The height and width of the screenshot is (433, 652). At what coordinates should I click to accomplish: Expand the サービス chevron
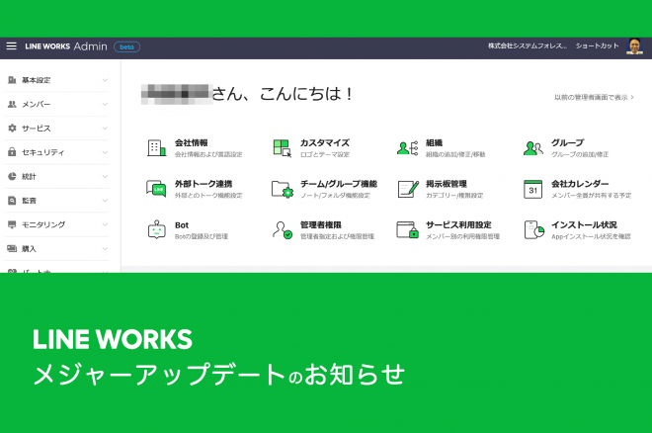[105, 129]
